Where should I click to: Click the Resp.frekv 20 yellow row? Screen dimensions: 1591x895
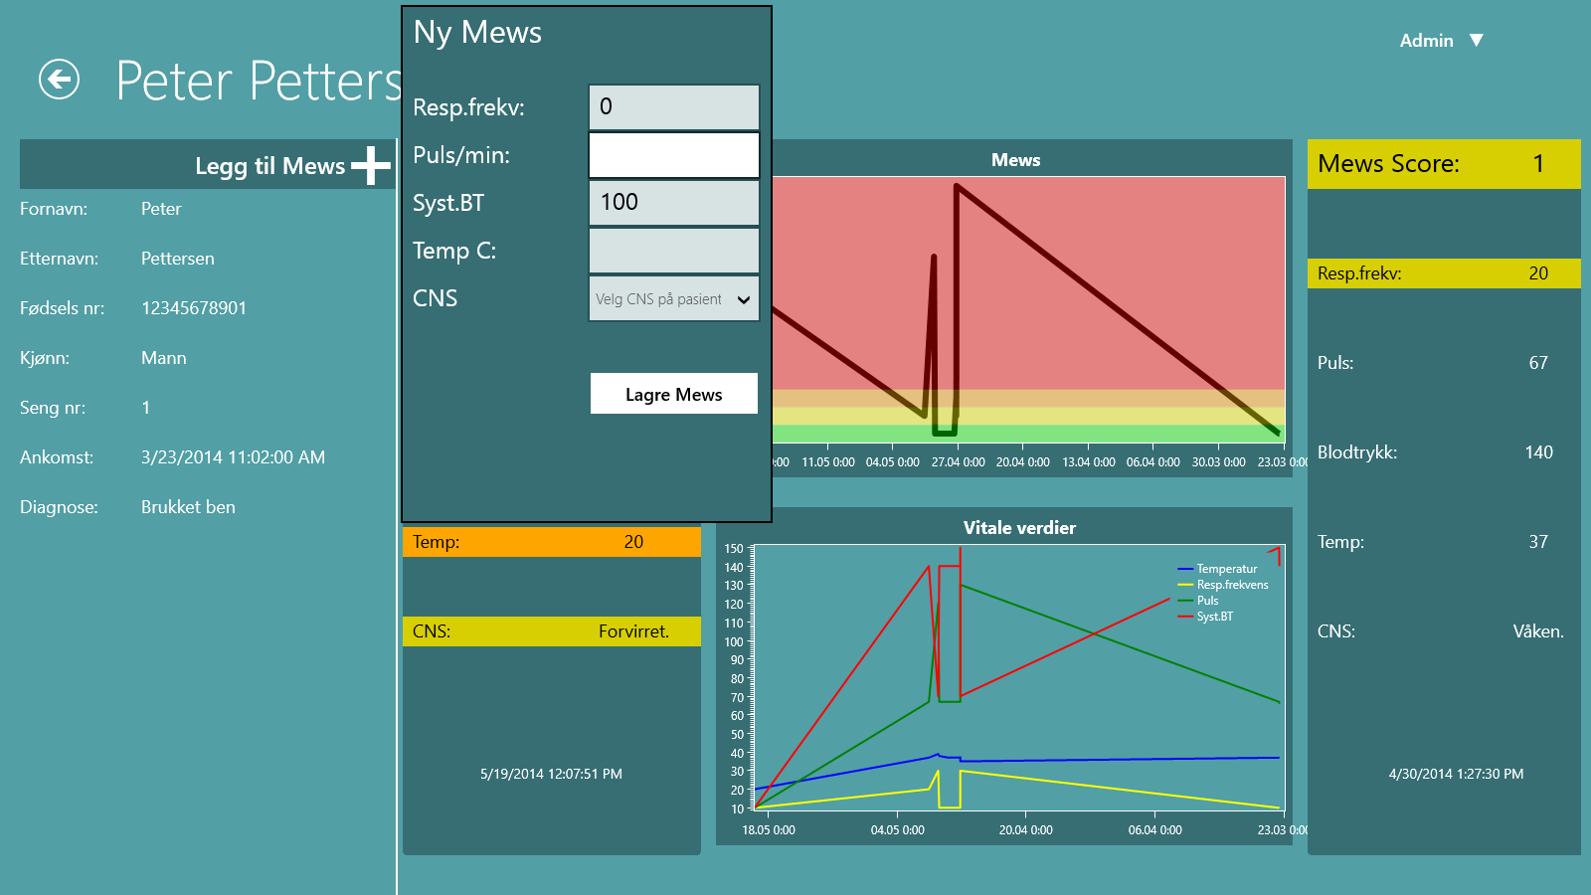(1444, 273)
